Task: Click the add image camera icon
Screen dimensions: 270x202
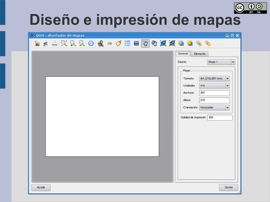Action: (x=109, y=43)
